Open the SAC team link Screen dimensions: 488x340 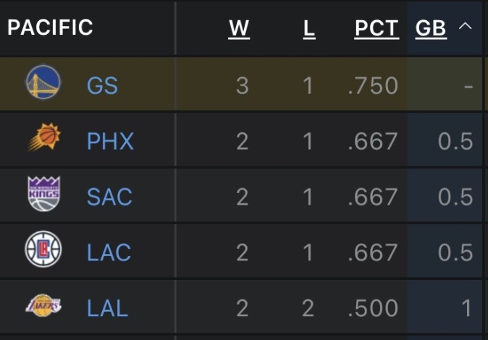pos(109,197)
